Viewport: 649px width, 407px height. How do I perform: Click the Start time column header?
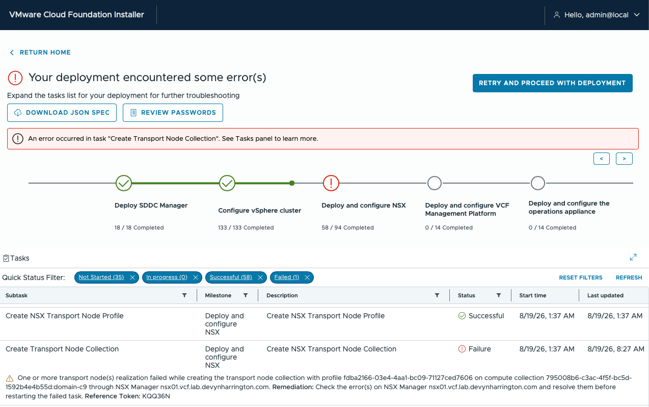[x=532, y=295]
